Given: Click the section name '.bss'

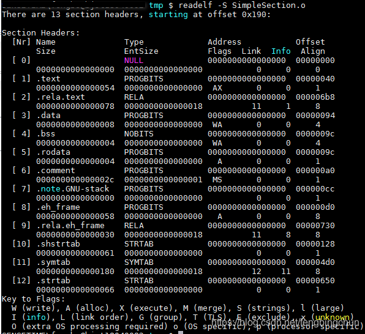Looking at the screenshot, I should point(46,134).
